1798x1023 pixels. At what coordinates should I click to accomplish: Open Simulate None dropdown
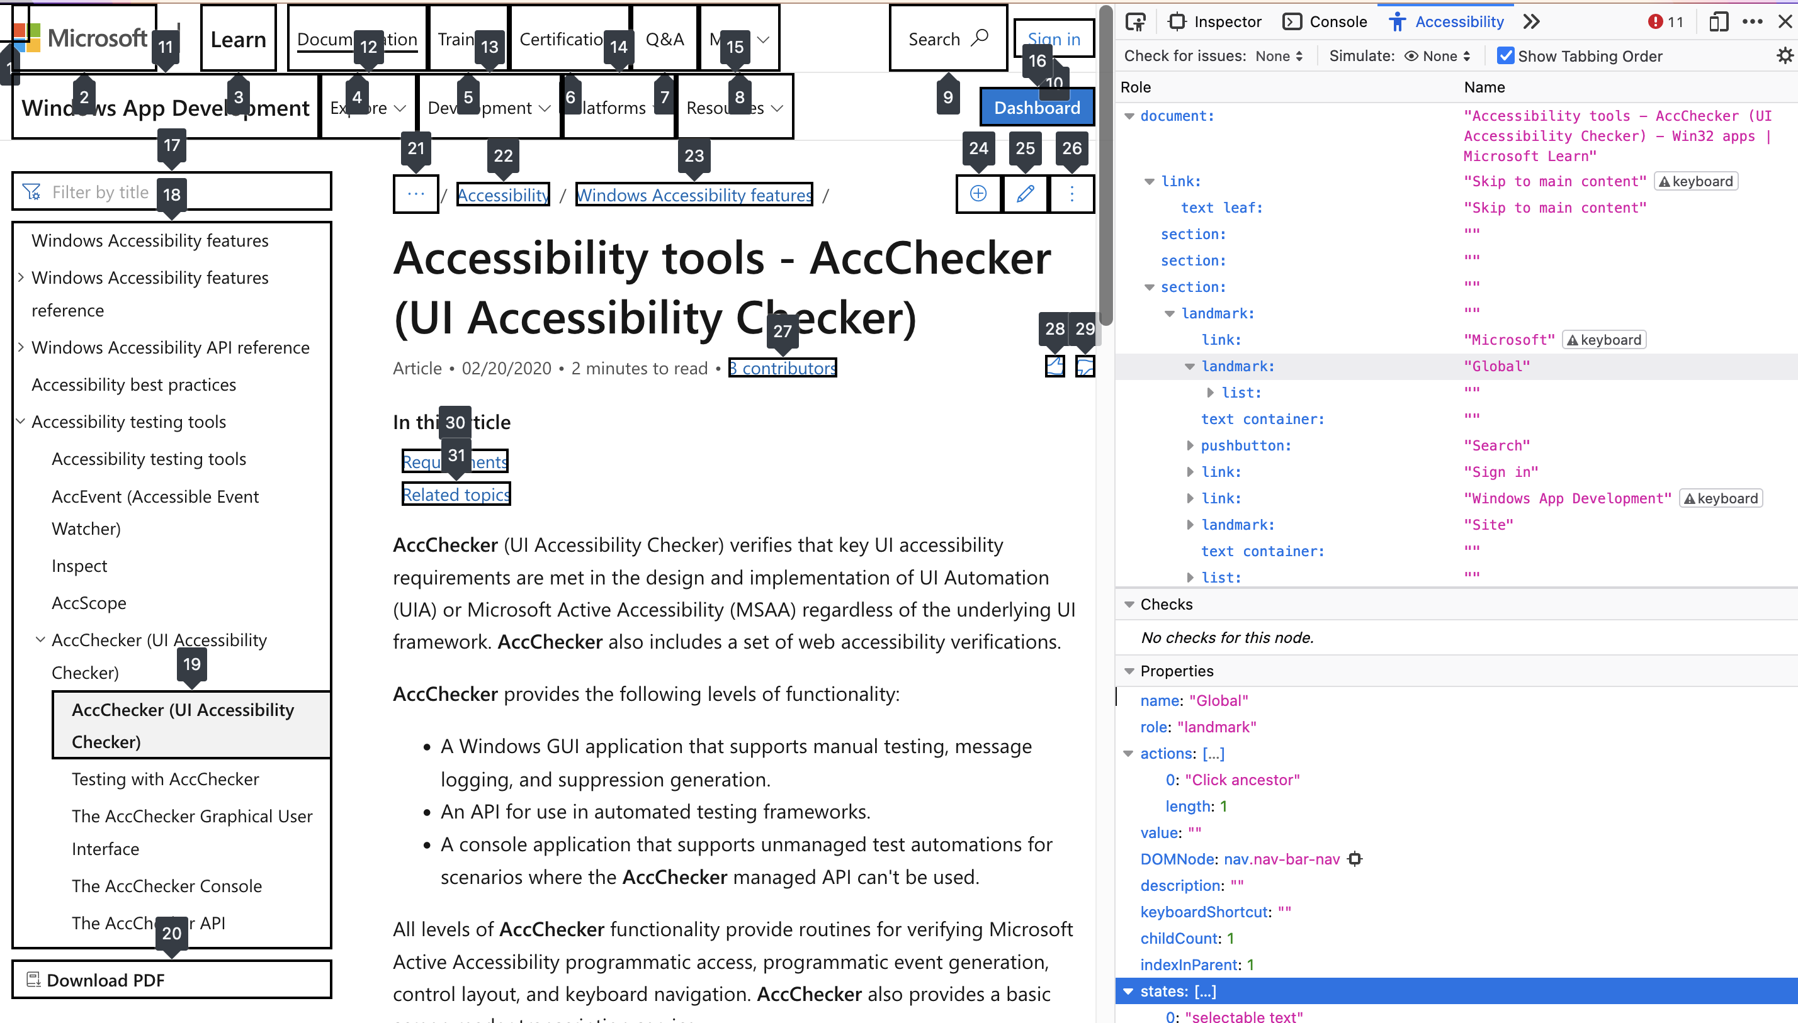[x=1437, y=55]
